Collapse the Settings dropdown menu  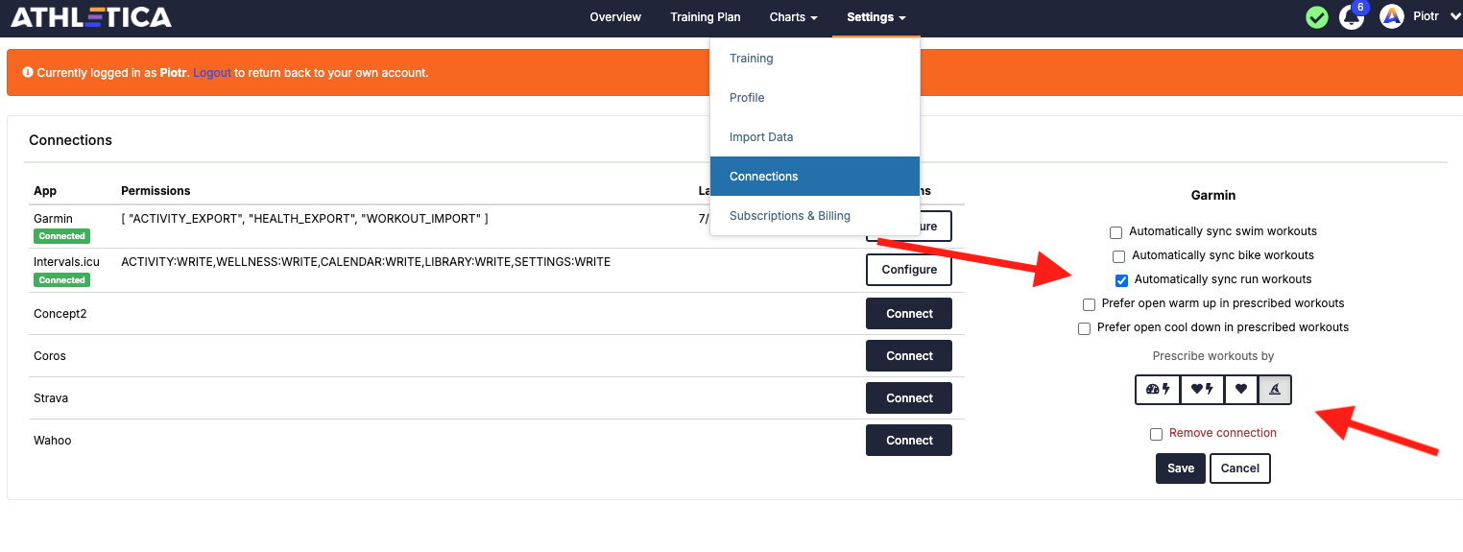tap(875, 17)
